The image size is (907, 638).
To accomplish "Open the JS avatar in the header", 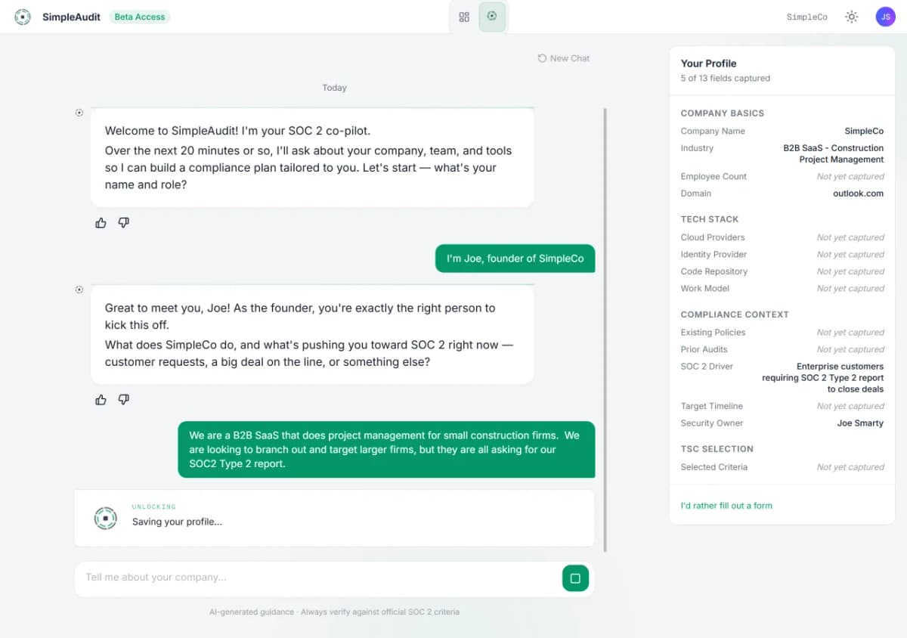I will point(885,16).
